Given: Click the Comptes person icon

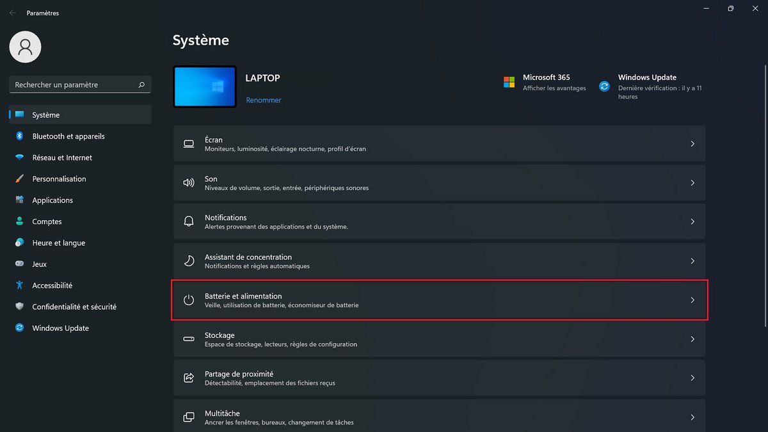Looking at the screenshot, I should tap(19, 221).
